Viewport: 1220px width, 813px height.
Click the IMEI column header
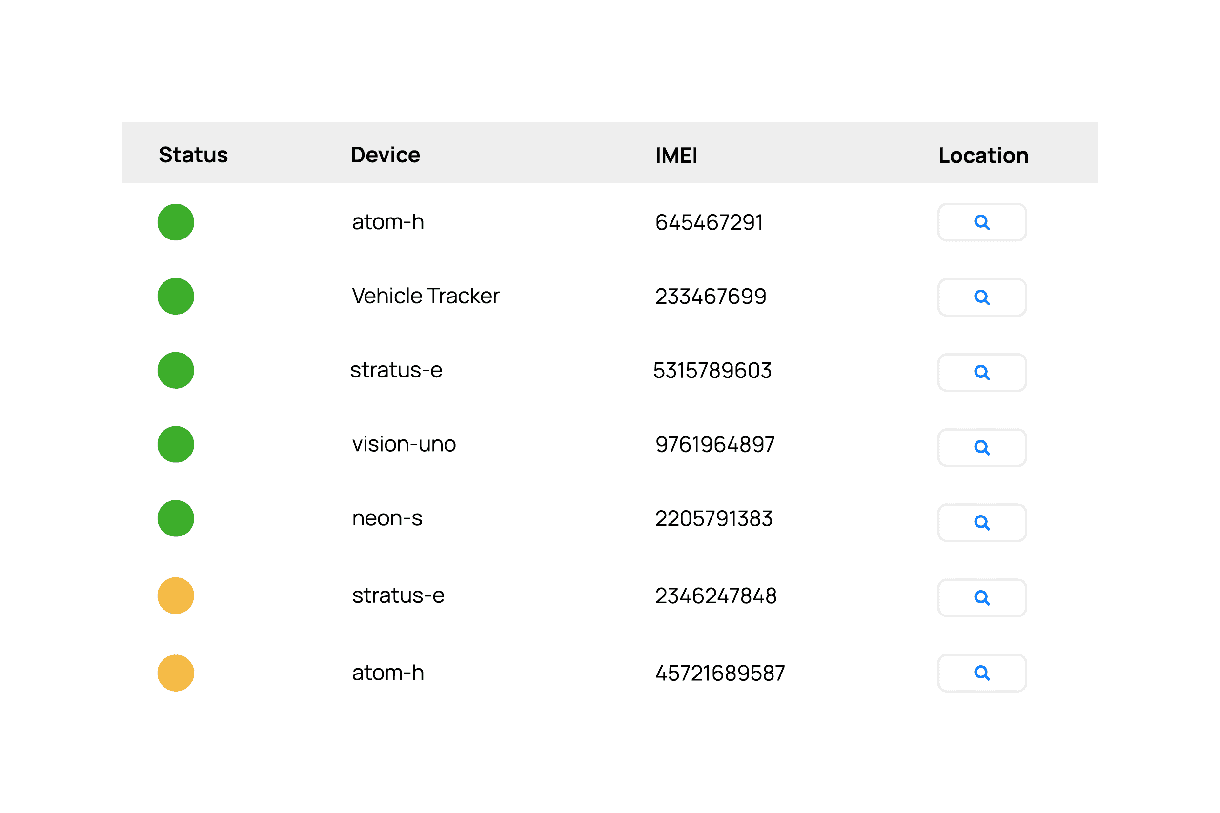coord(676,156)
